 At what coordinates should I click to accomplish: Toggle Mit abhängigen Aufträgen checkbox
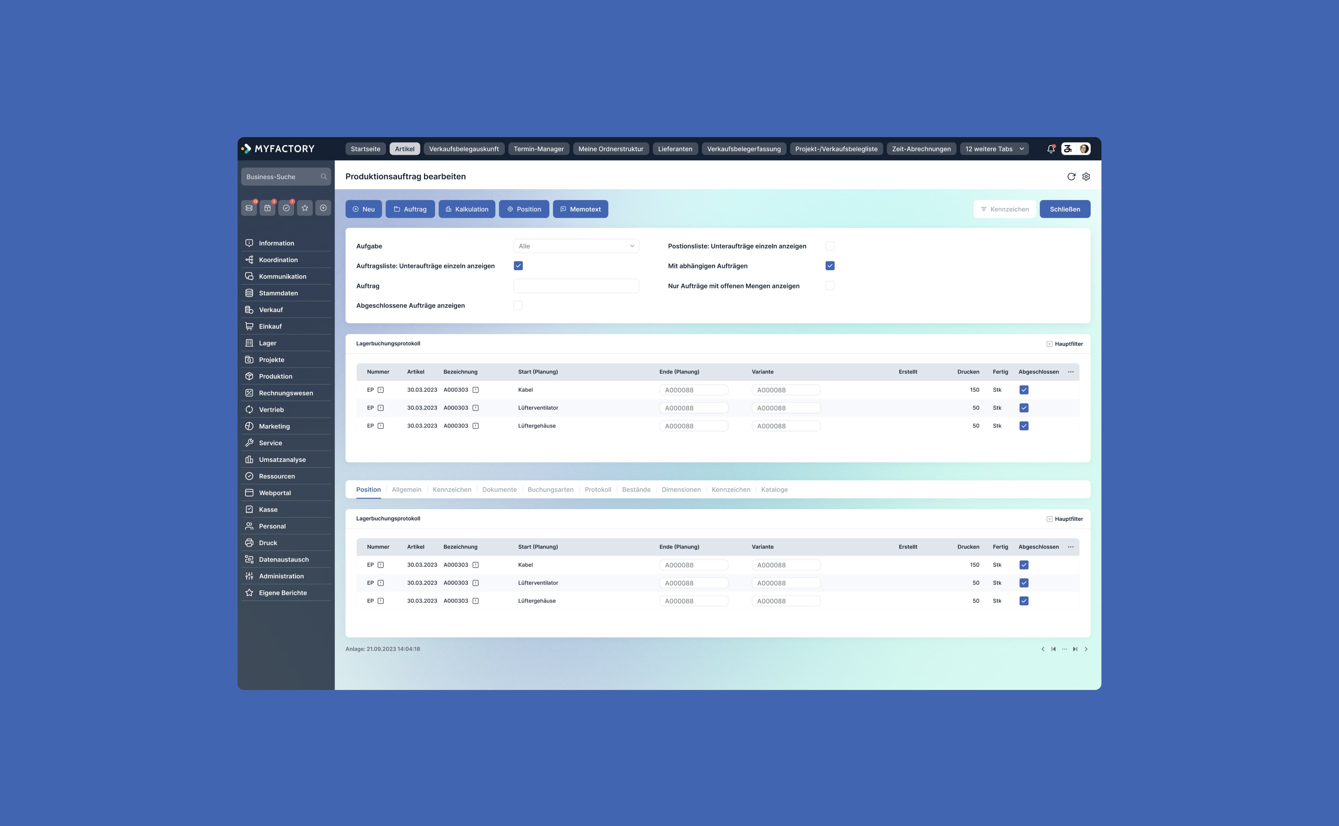click(x=830, y=266)
